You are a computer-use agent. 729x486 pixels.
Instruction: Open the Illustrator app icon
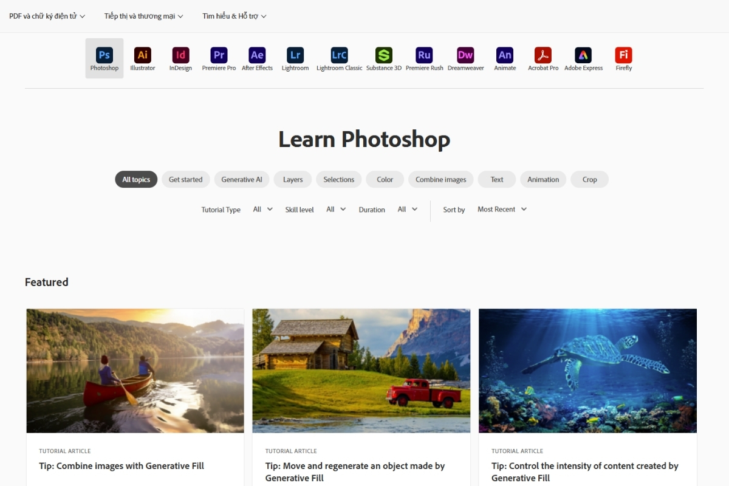pyautogui.click(x=143, y=58)
